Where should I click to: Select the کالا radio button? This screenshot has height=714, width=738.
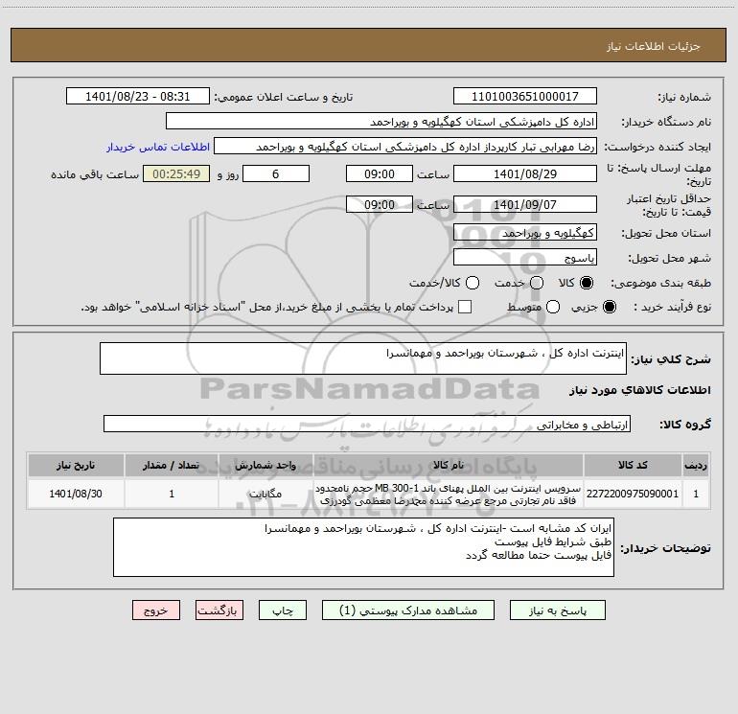(x=587, y=283)
